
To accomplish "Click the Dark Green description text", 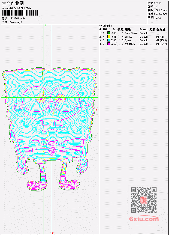I will [x=131, y=33].
